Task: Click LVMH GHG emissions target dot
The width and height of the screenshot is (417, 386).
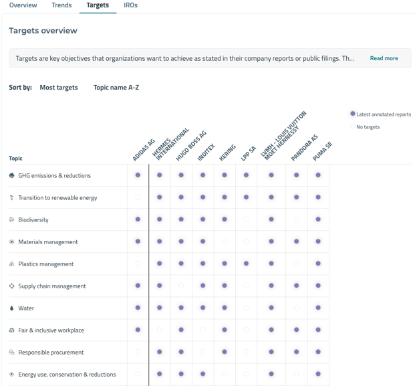Action: click(271, 175)
